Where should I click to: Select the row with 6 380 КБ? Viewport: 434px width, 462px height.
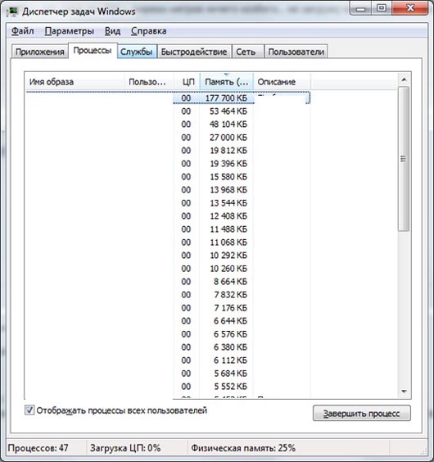coord(168,347)
